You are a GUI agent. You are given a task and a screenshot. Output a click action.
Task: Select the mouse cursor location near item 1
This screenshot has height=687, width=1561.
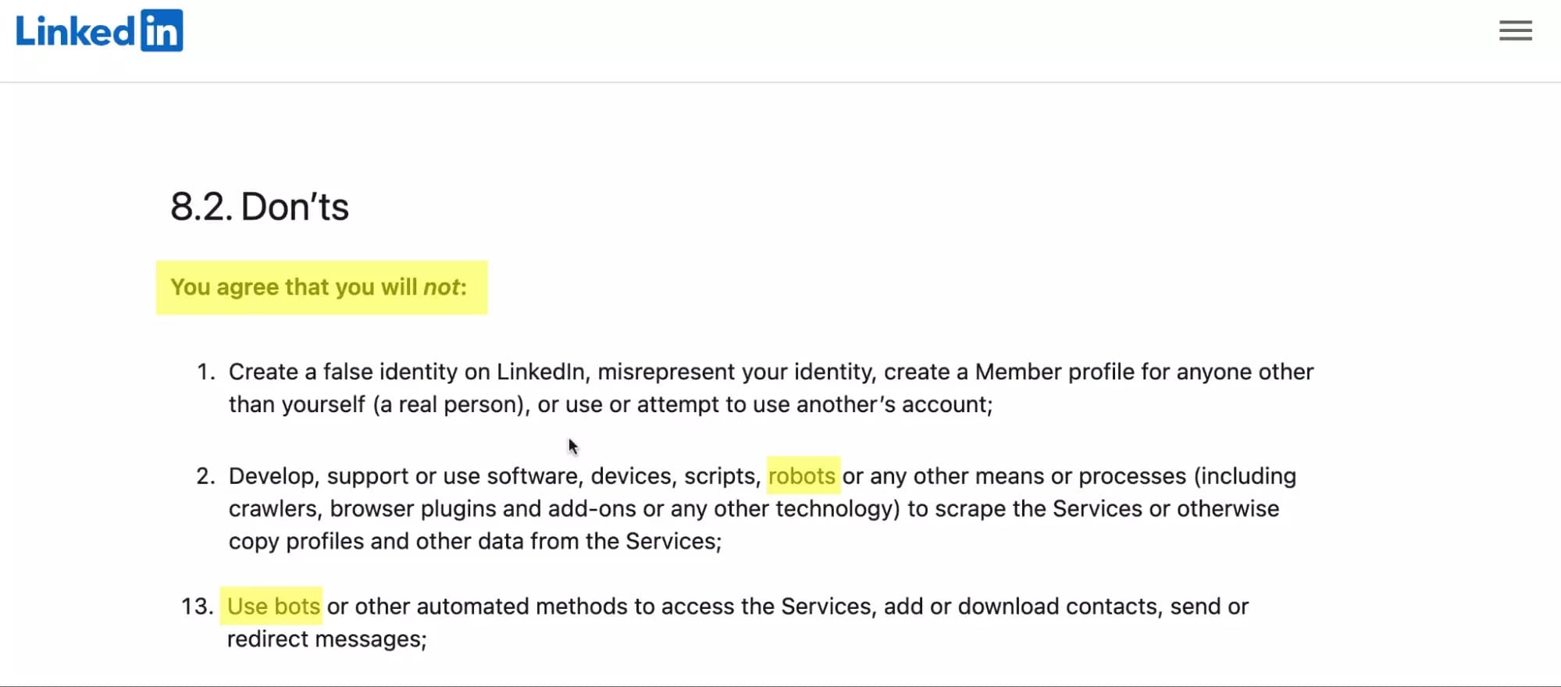tap(571, 445)
